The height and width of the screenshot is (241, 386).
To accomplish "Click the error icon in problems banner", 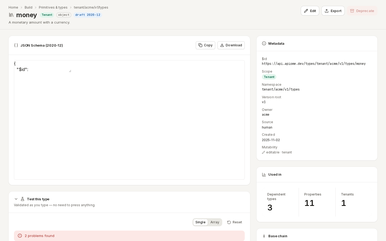I will point(20,236).
